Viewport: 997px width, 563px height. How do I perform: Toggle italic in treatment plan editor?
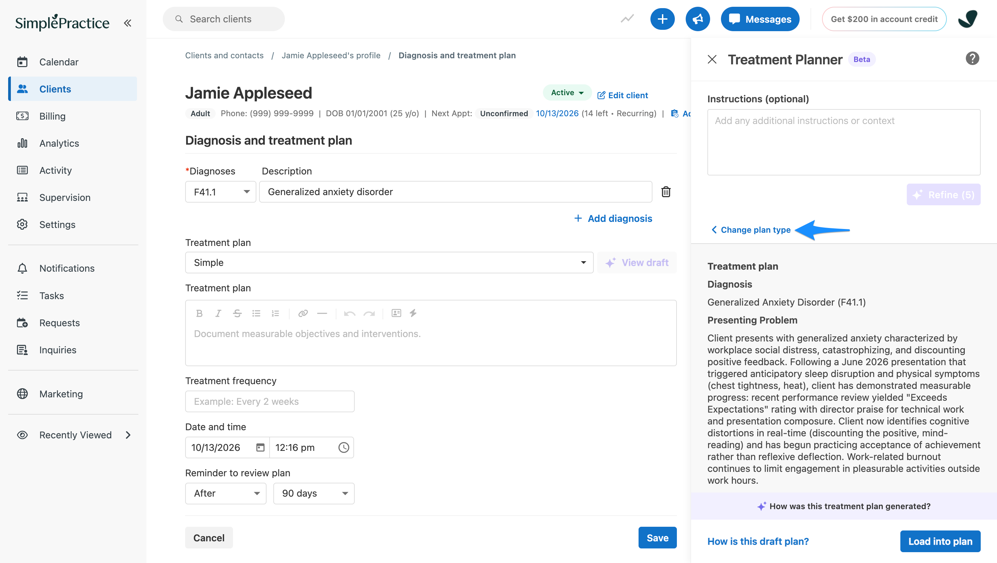(218, 313)
